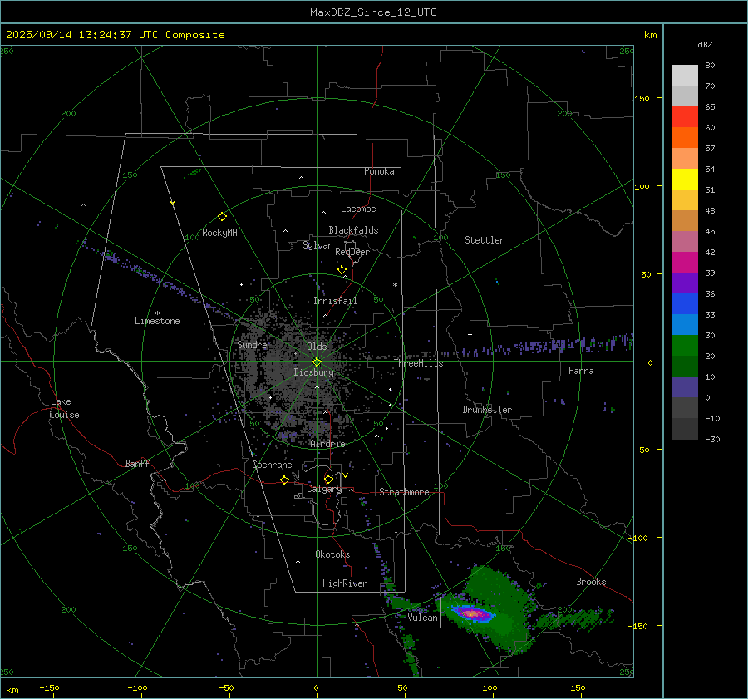Viewport: 748px width, 699px height.
Task: Click the Calgary label
Action: tap(324, 489)
